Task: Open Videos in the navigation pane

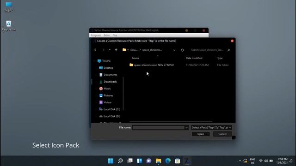Action: (105, 102)
